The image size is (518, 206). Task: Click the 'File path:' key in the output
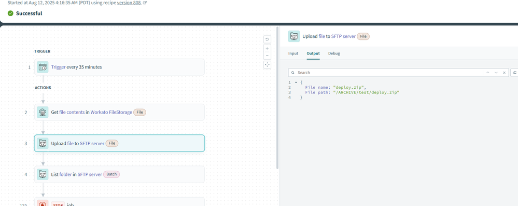[x=318, y=92]
